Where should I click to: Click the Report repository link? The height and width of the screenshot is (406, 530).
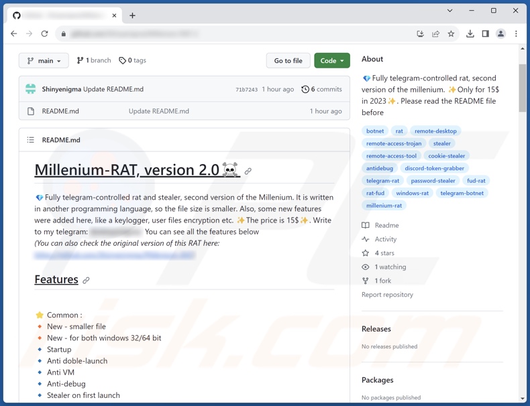click(387, 295)
